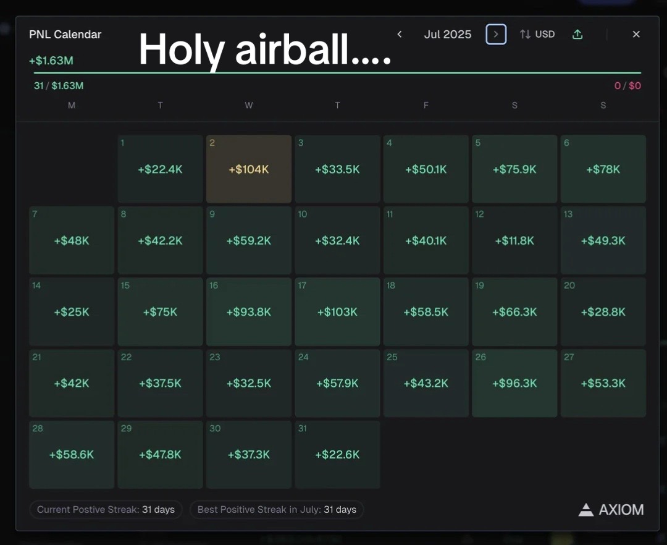
Task: Open day 14 showing +$25K
Action: 72,312
